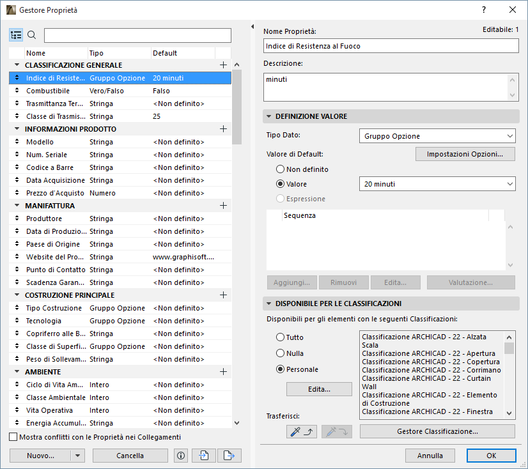
Task: Add property to CLASSIFICAZIONE GENERALE group
Action: click(x=223, y=65)
